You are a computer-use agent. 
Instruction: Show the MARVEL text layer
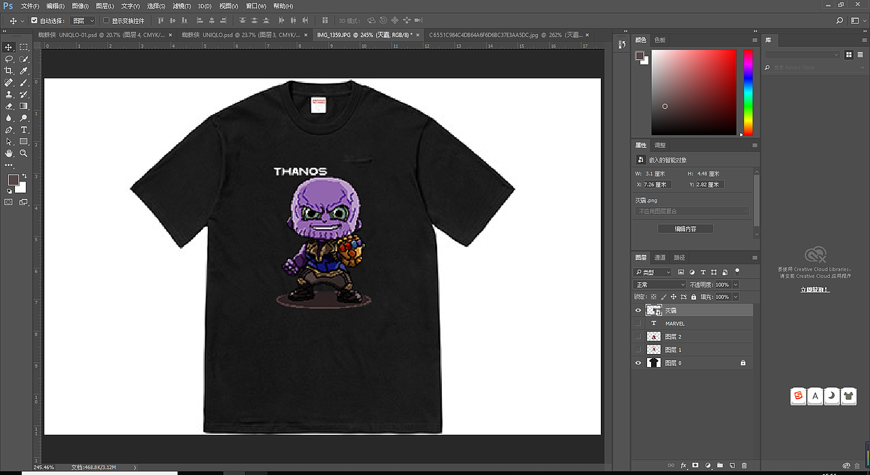pyautogui.click(x=638, y=323)
